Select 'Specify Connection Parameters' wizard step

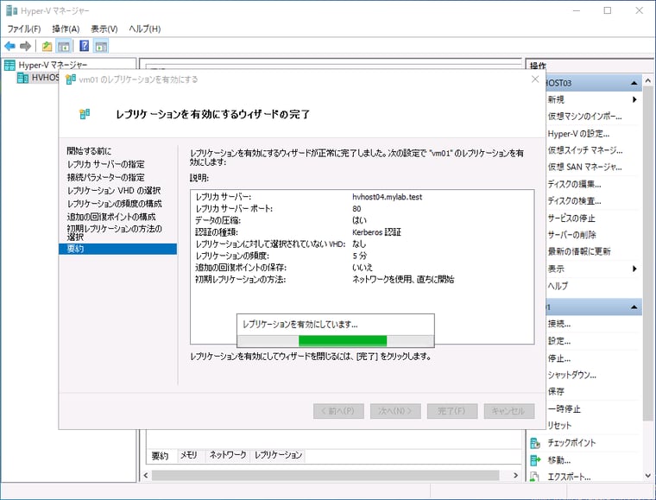pyautogui.click(x=105, y=177)
